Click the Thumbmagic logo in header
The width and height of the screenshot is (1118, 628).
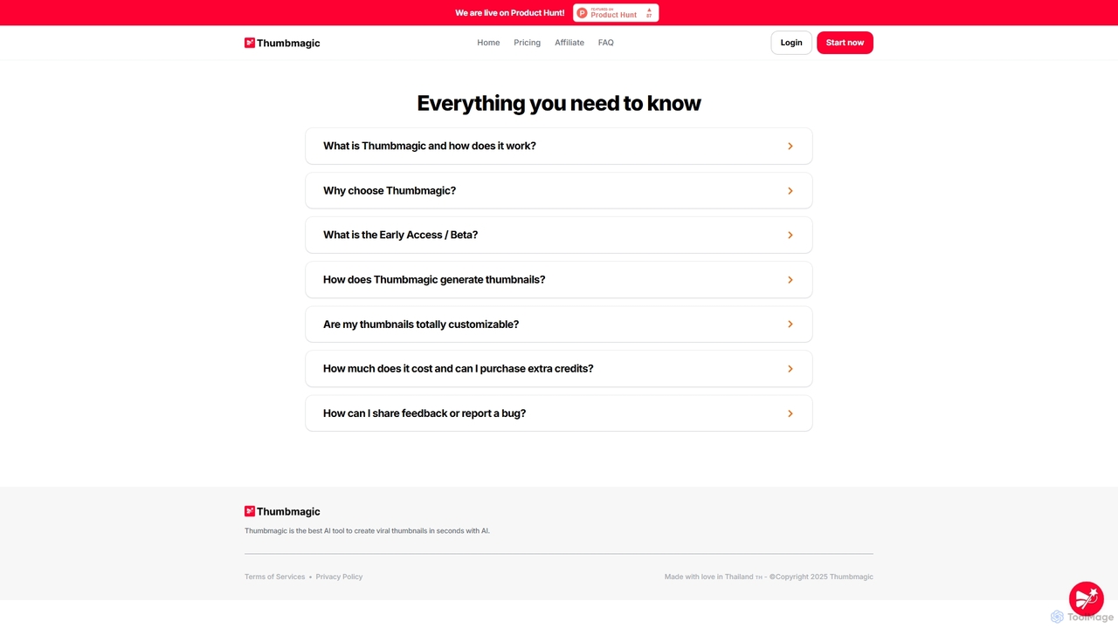pyautogui.click(x=282, y=43)
